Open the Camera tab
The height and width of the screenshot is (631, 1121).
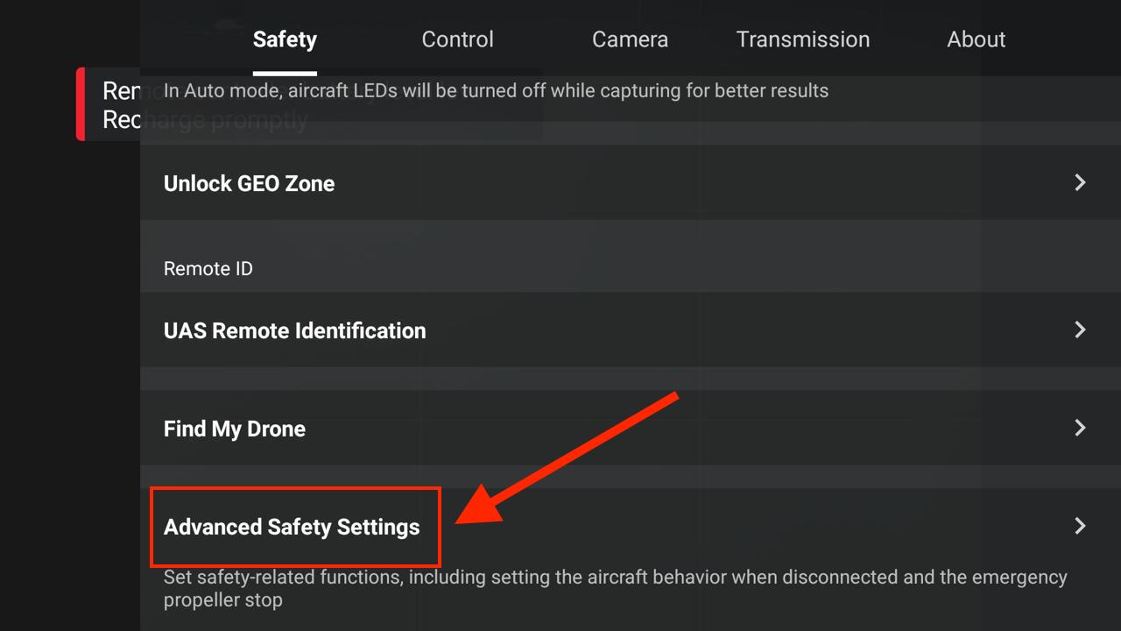point(630,39)
